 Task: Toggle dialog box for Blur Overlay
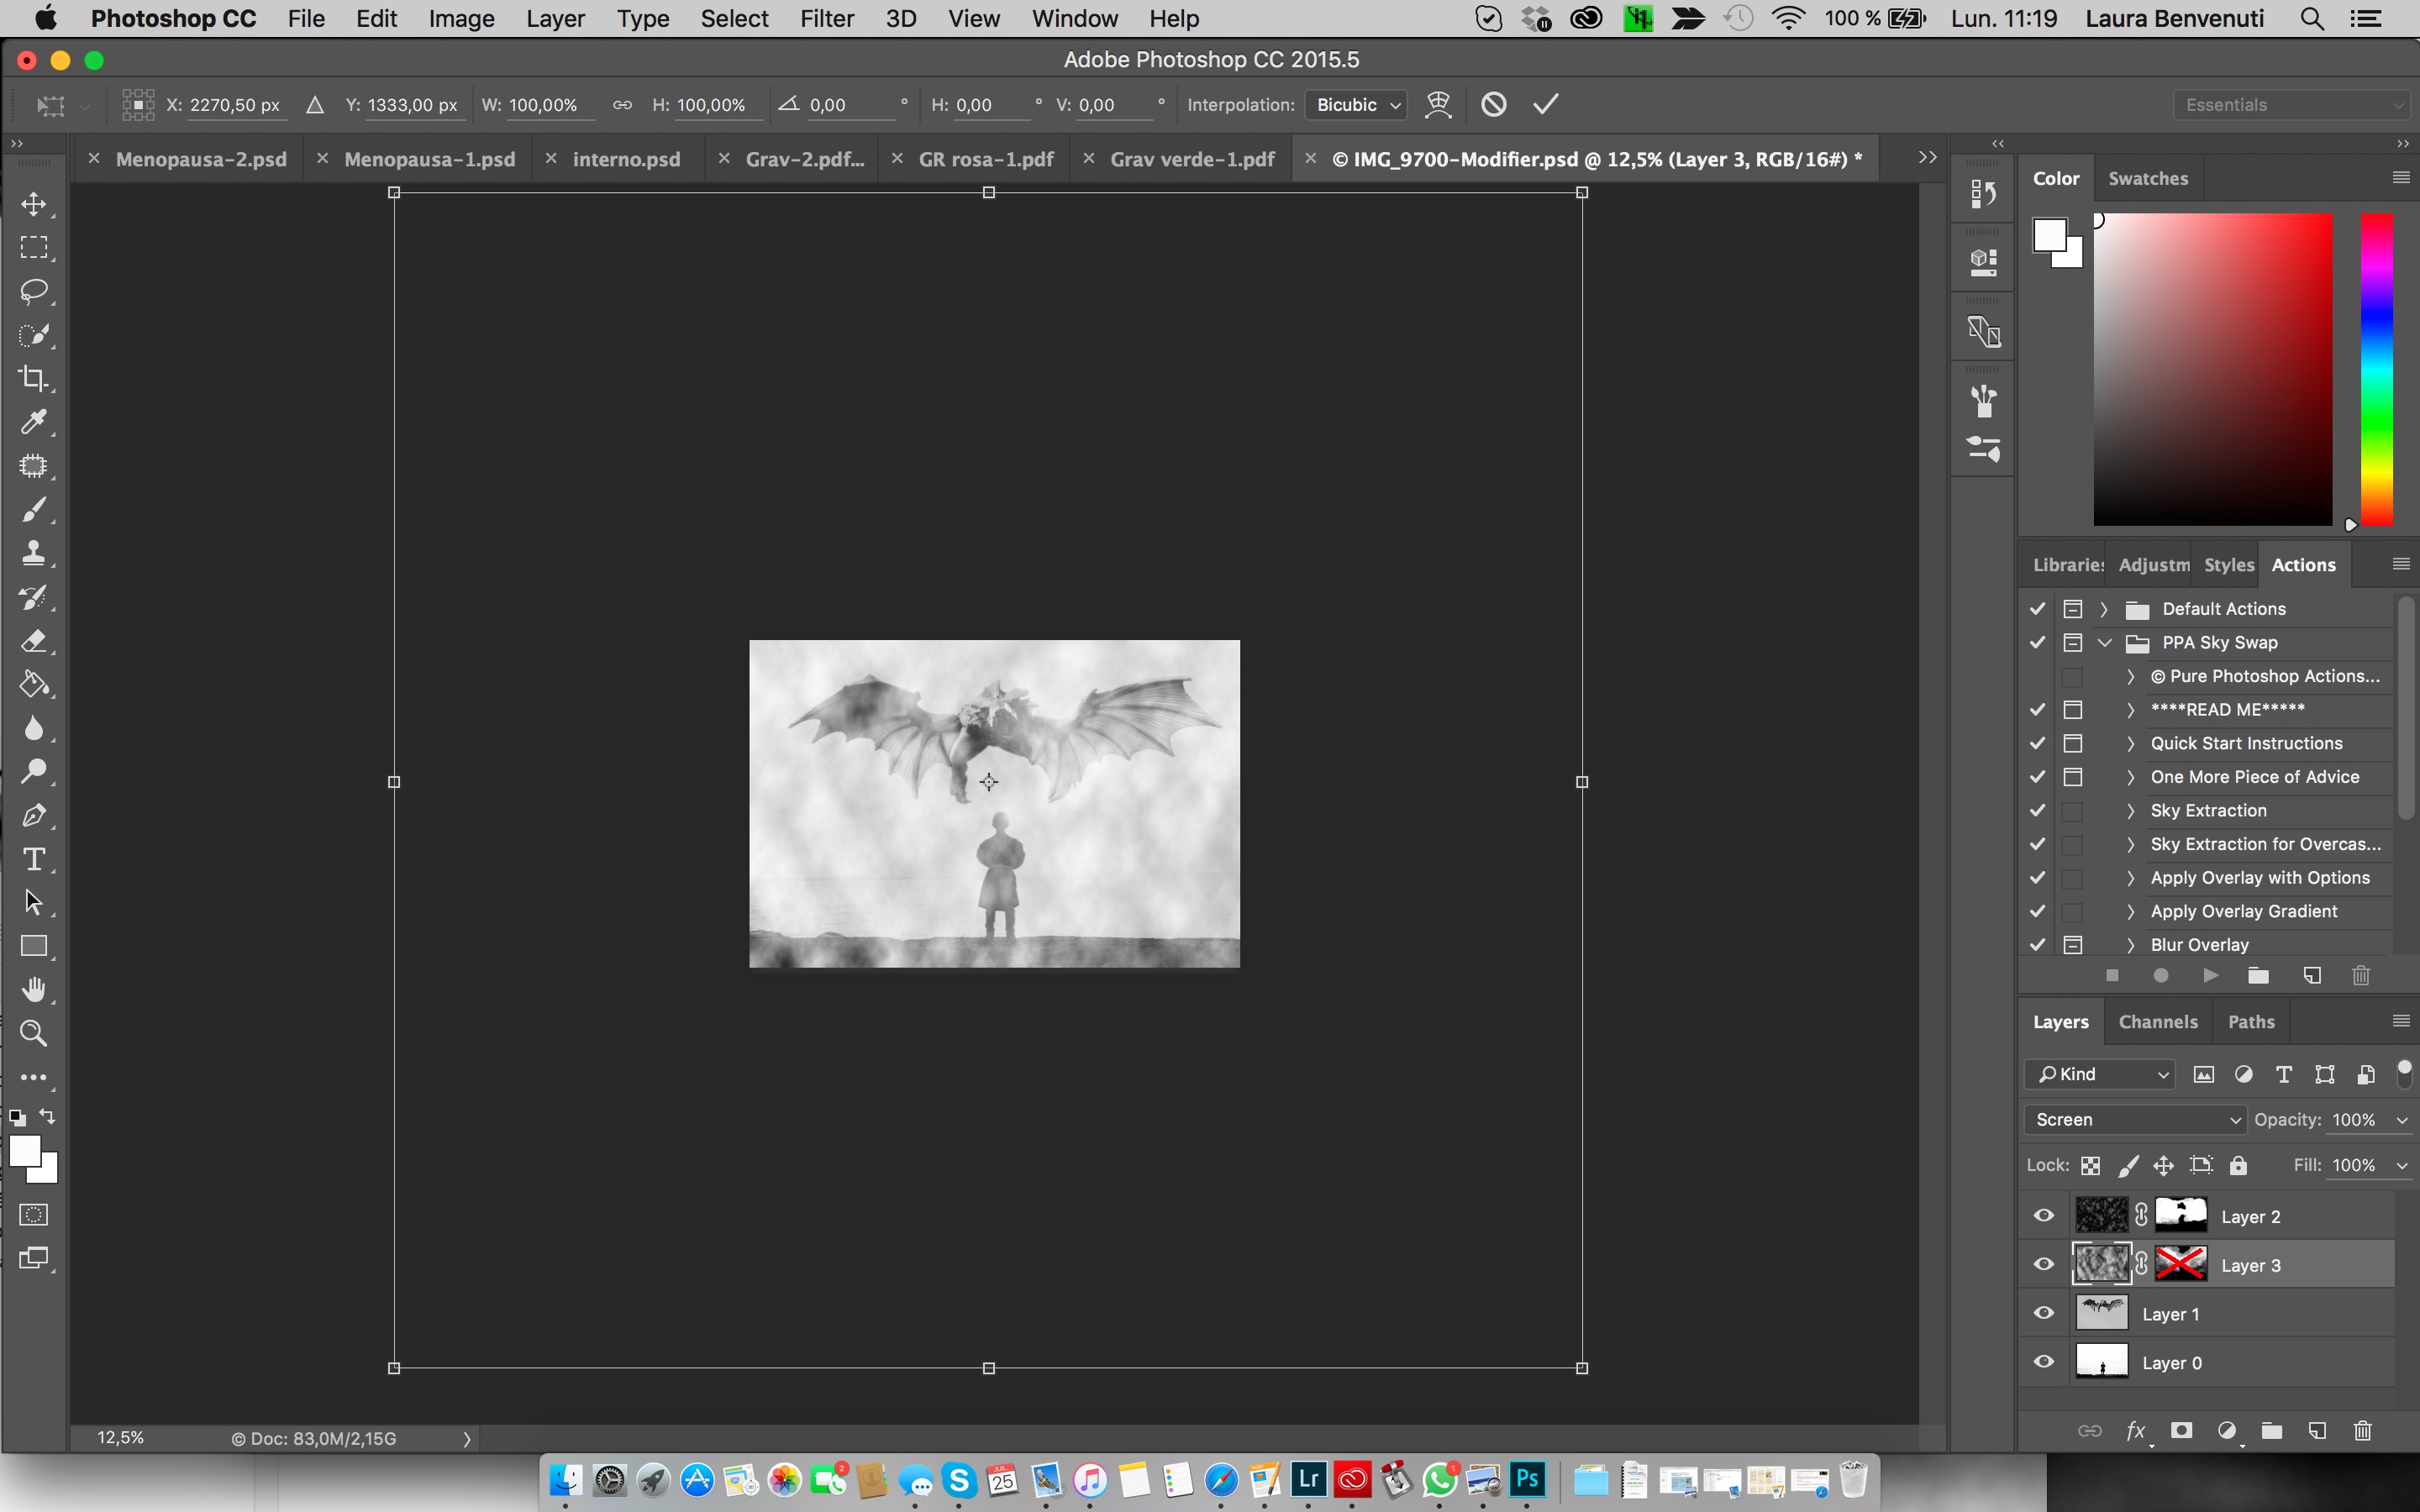tap(2073, 945)
